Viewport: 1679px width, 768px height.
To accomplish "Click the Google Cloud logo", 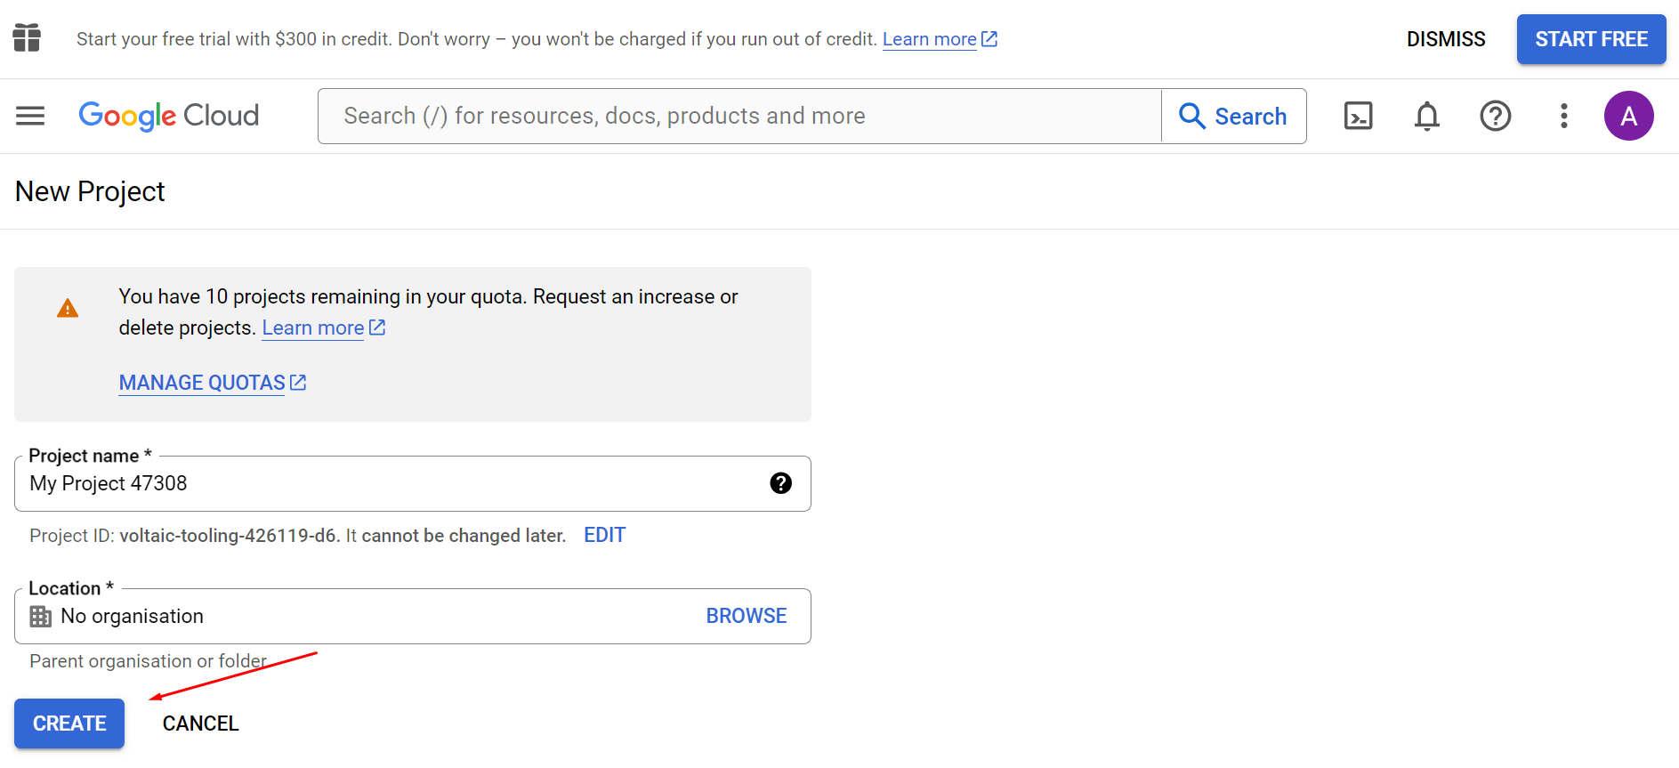I will click(169, 116).
